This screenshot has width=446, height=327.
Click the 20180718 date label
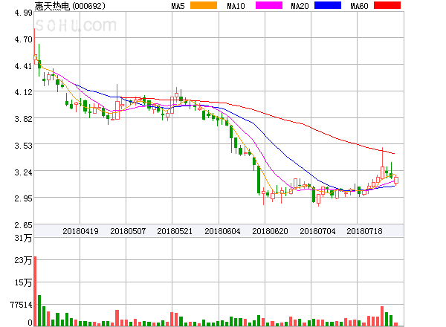click(x=364, y=231)
